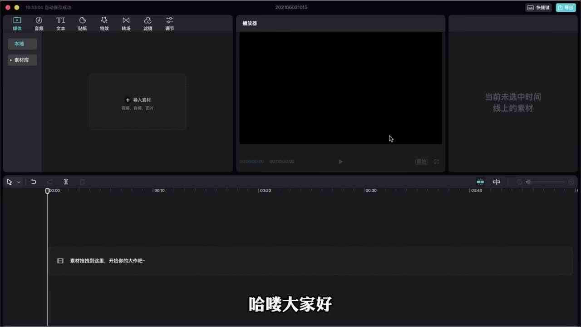Click the yellow minimize window button

tap(17, 8)
